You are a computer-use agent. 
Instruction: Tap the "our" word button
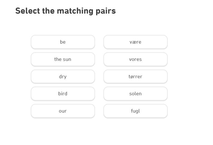[63, 111]
